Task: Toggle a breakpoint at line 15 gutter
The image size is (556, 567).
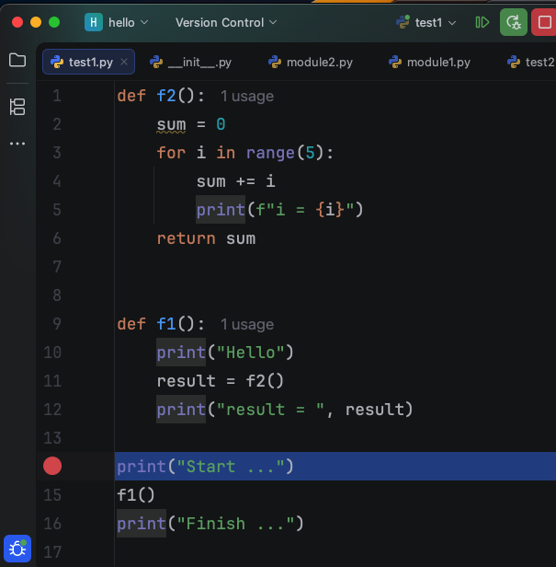Action: pos(52,495)
